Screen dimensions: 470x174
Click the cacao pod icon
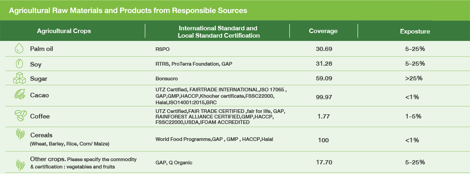click(x=19, y=95)
